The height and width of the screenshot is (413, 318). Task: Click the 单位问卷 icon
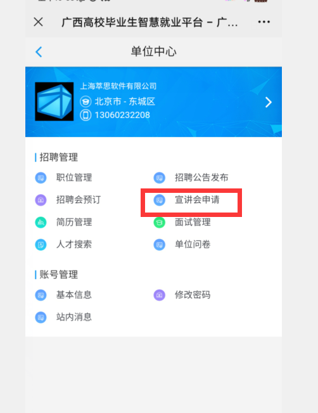pos(160,245)
